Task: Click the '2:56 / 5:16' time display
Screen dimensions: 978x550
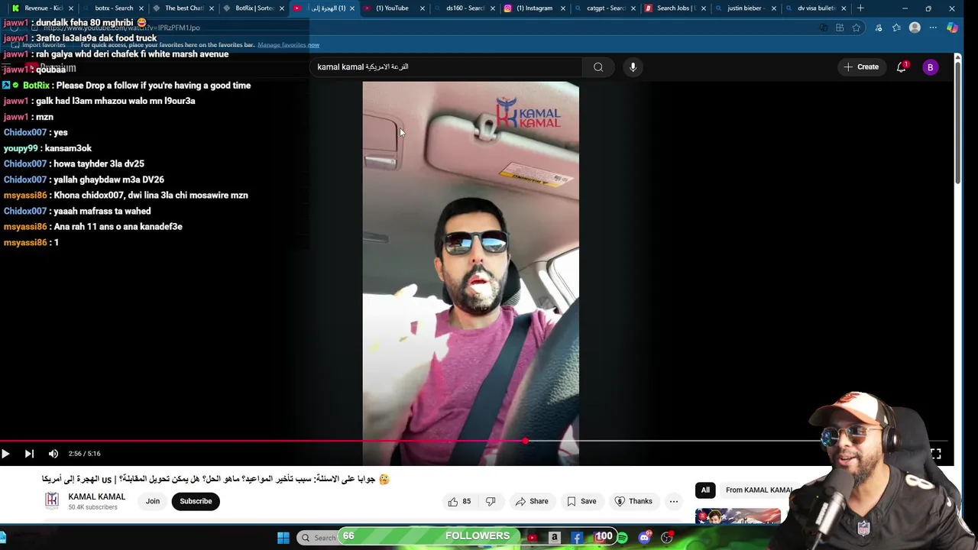Action: point(84,454)
